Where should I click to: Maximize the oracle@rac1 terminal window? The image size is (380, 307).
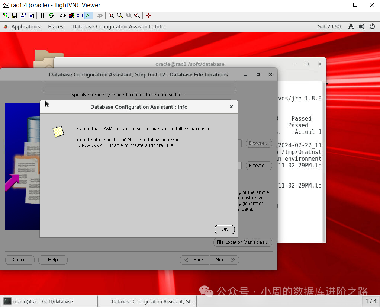click(x=307, y=64)
